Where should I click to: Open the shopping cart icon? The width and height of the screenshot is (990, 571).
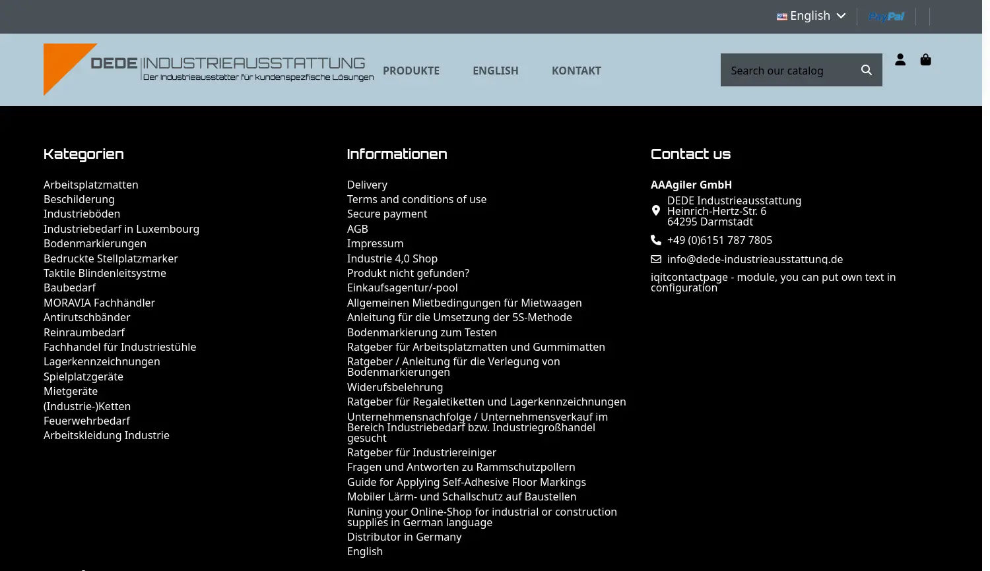925,59
